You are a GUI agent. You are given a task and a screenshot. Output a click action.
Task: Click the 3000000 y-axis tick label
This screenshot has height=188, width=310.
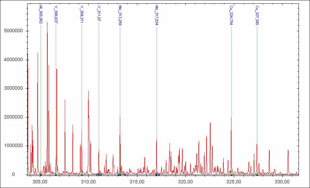[13, 88]
